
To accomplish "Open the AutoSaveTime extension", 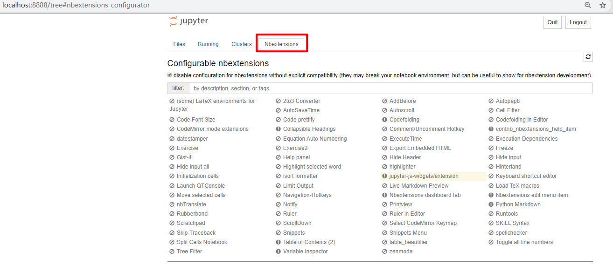I will tap(301, 110).
